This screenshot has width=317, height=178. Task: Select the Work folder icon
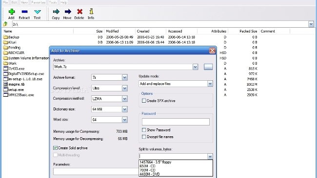point(6,63)
